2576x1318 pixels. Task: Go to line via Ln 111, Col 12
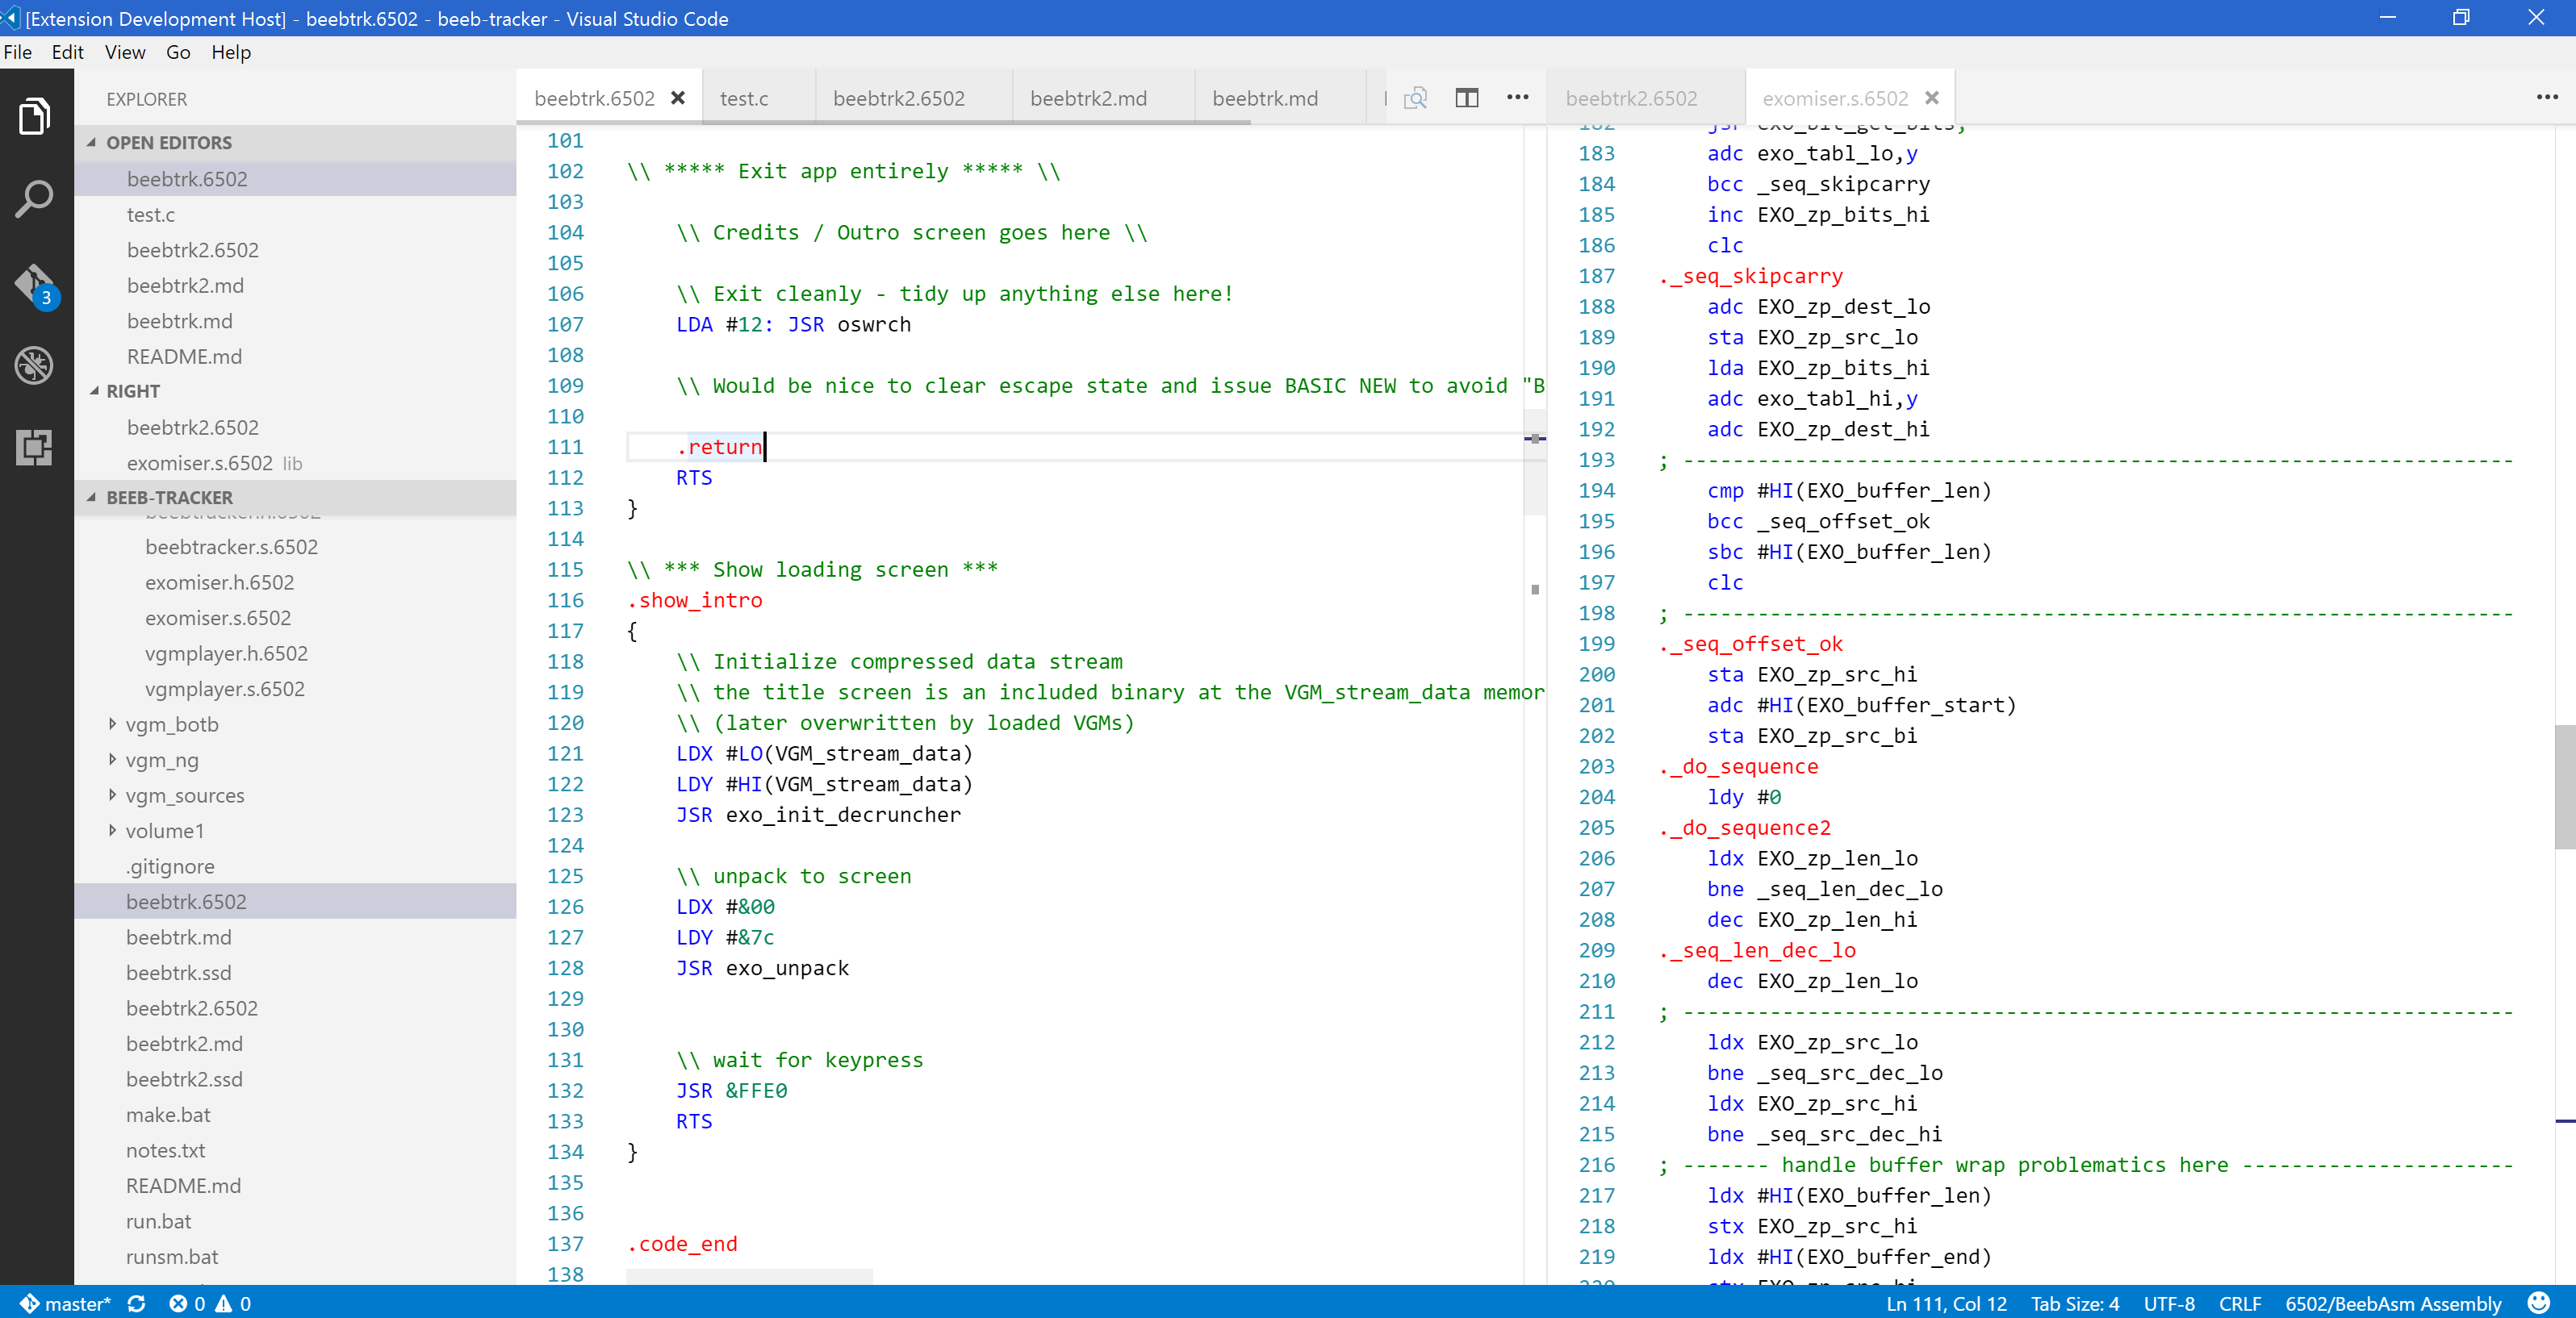[1946, 1303]
